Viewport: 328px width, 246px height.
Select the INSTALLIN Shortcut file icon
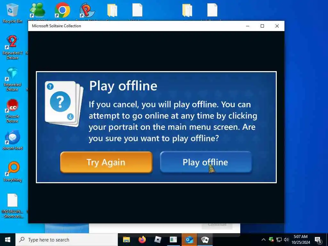[12, 206]
